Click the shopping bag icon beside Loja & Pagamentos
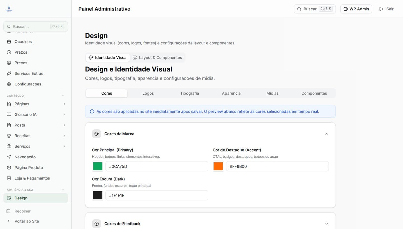Image resolution: width=403 pixels, height=229 pixels. (9, 178)
